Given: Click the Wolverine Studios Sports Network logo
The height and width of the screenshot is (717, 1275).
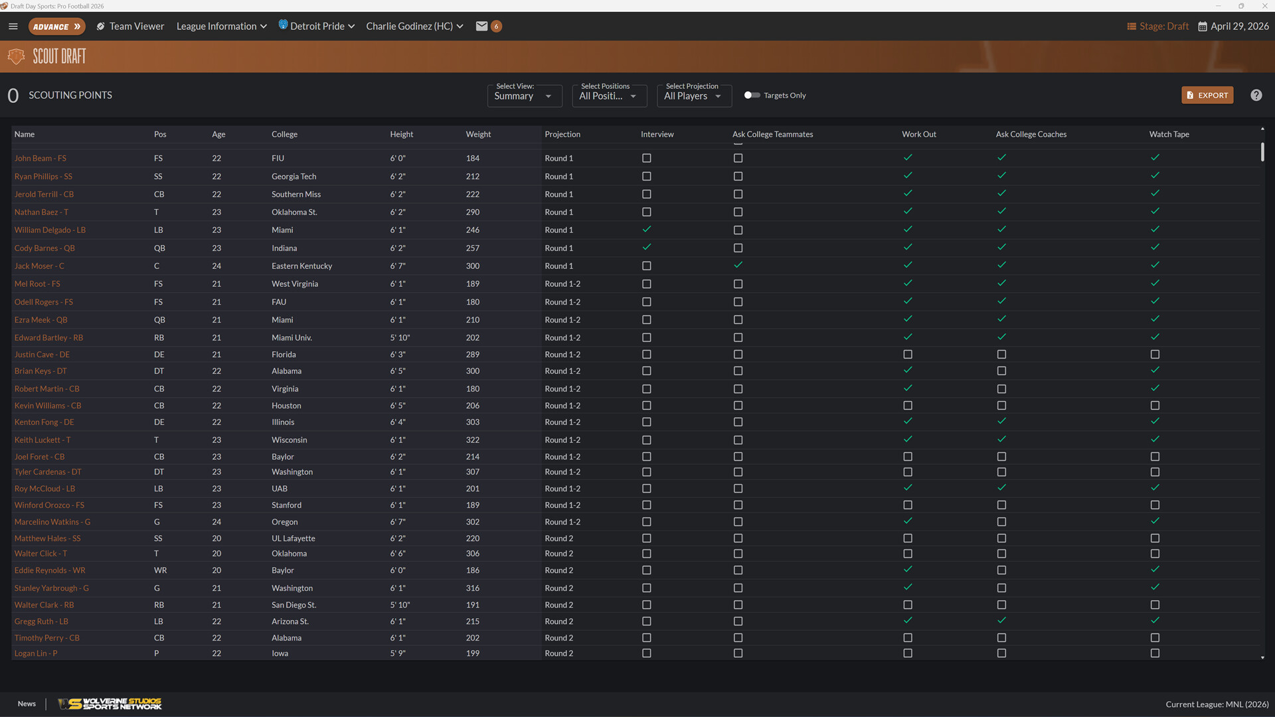Looking at the screenshot, I should click(110, 704).
